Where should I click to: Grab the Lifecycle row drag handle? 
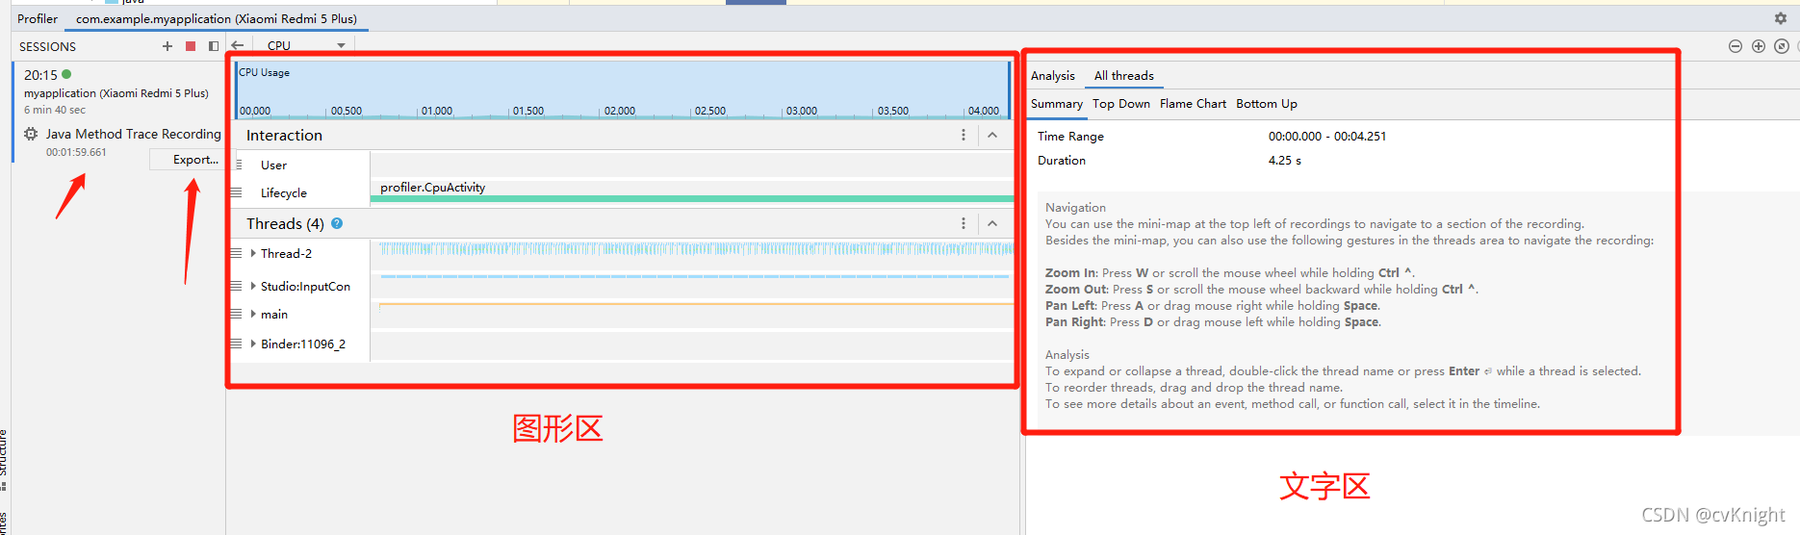tap(237, 192)
